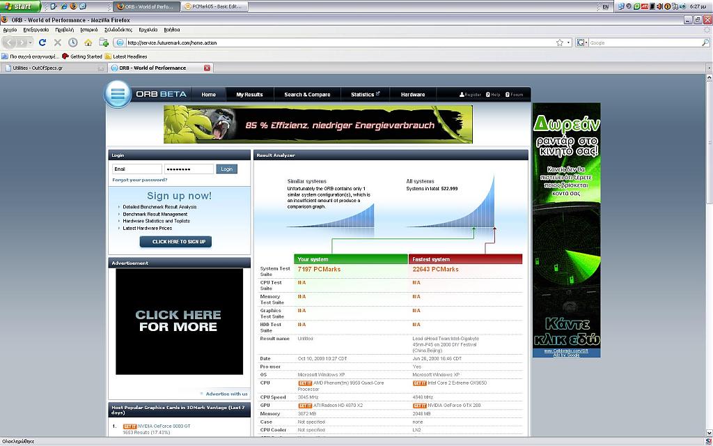Click the search magnifier icon in search box
This screenshot has width=713, height=446.
pos(705,43)
